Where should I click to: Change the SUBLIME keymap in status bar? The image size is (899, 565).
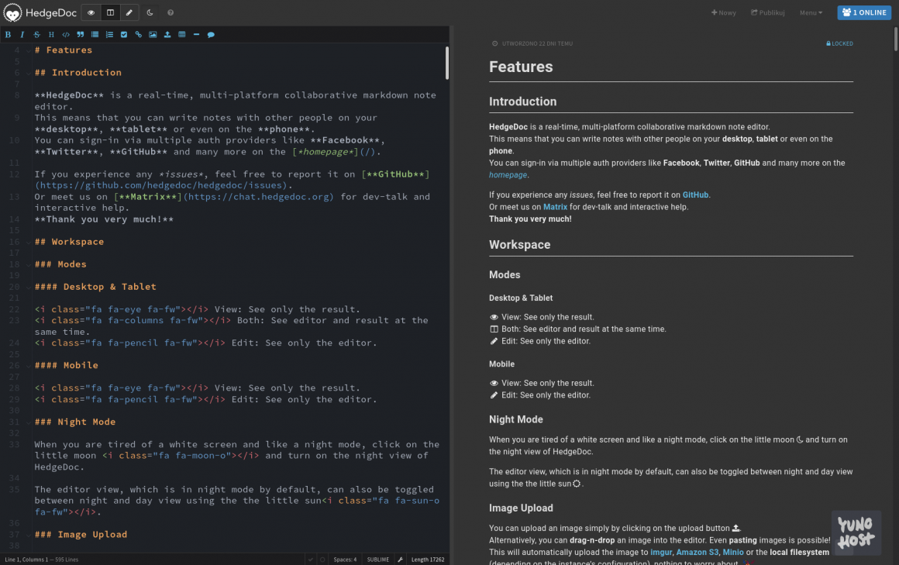(x=378, y=559)
